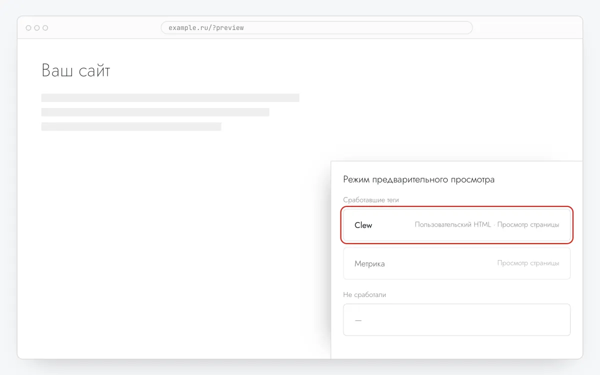Select the empty dash card under 'Не сработали'
The image size is (600, 375).
tap(456, 320)
